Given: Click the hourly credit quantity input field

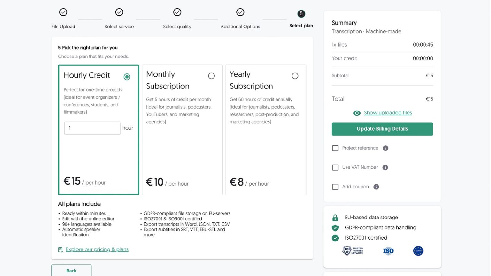Looking at the screenshot, I should click(x=92, y=128).
